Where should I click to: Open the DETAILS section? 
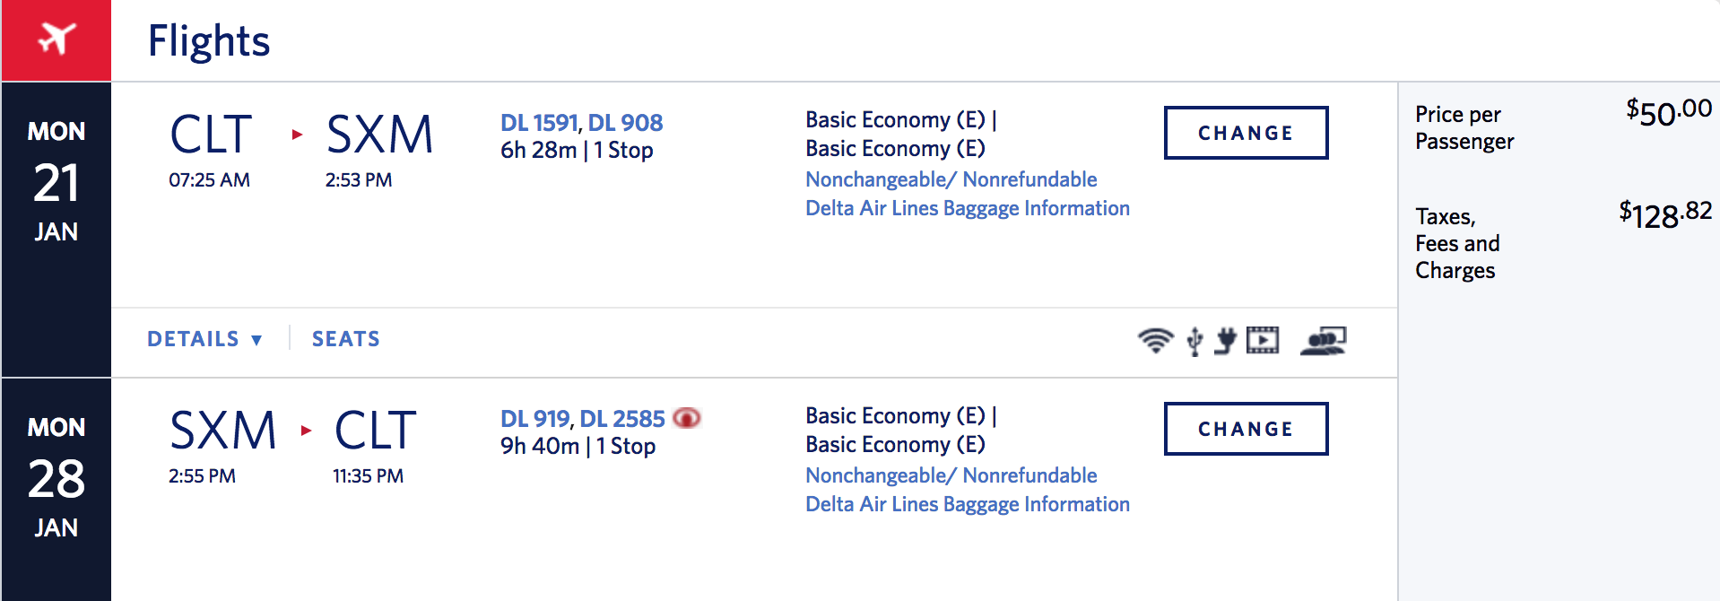pos(204,339)
